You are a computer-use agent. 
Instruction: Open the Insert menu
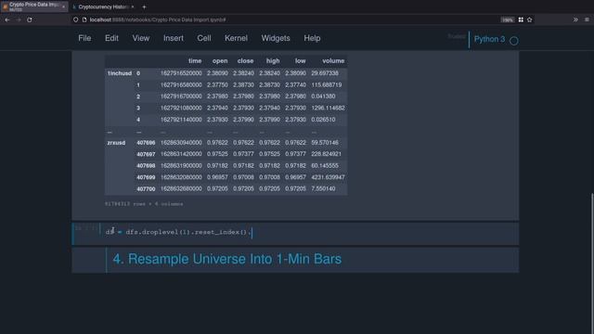pos(174,38)
